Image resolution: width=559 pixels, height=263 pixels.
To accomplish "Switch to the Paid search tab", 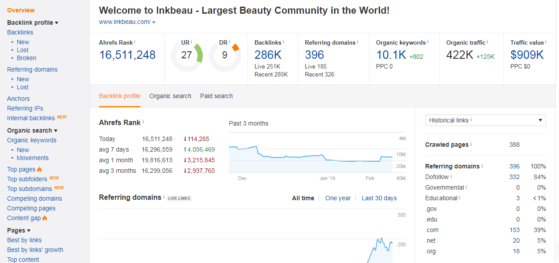I will pos(216,96).
